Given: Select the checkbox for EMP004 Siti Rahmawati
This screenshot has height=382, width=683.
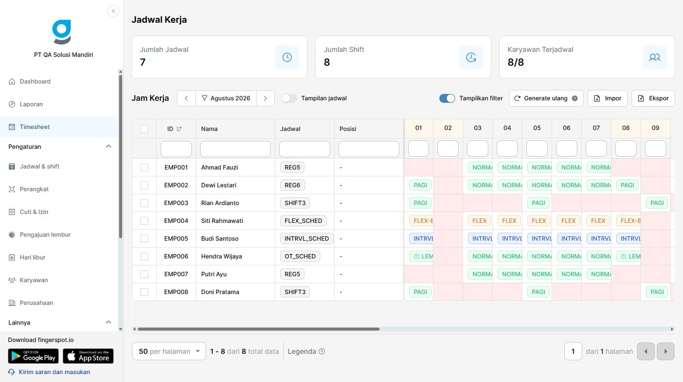Looking at the screenshot, I should (144, 221).
